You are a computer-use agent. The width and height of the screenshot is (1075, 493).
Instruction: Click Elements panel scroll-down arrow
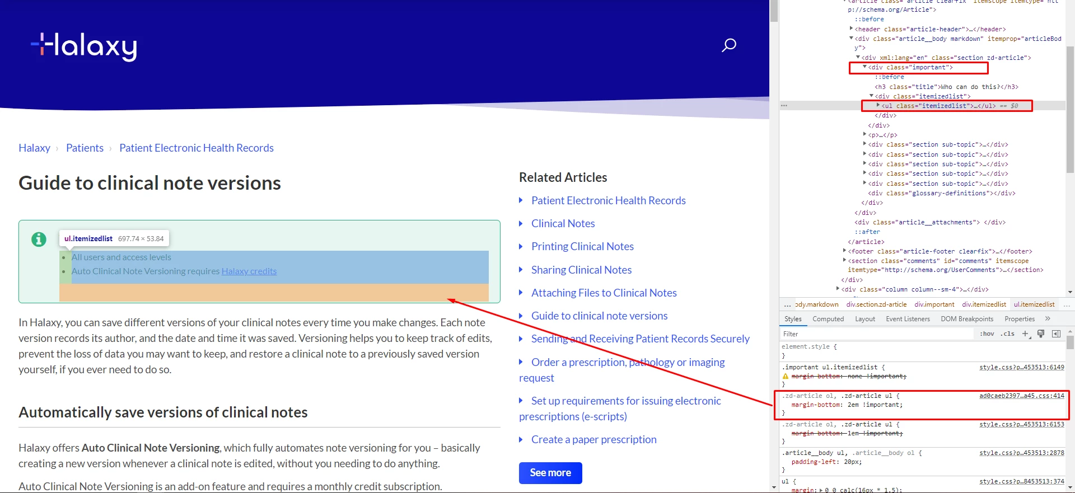pyautogui.click(x=1070, y=292)
